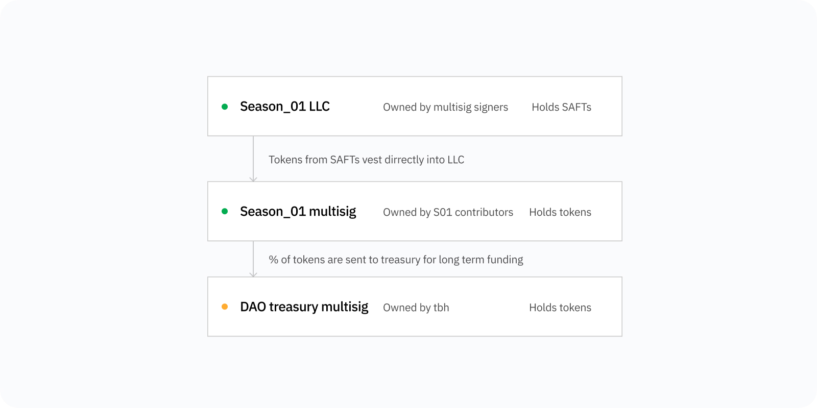Click the green dot beside Season_01 multisig
Viewport: 817px width, 408px height.
point(225,211)
